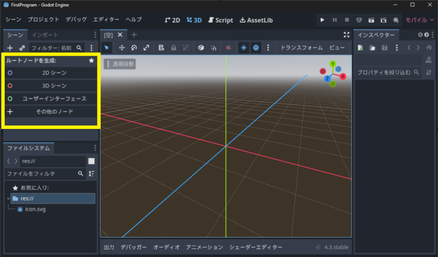Image resolution: width=438 pixels, height=257 pixels.
Task: Toggle favorite root nodes star
Action: pyautogui.click(x=92, y=60)
